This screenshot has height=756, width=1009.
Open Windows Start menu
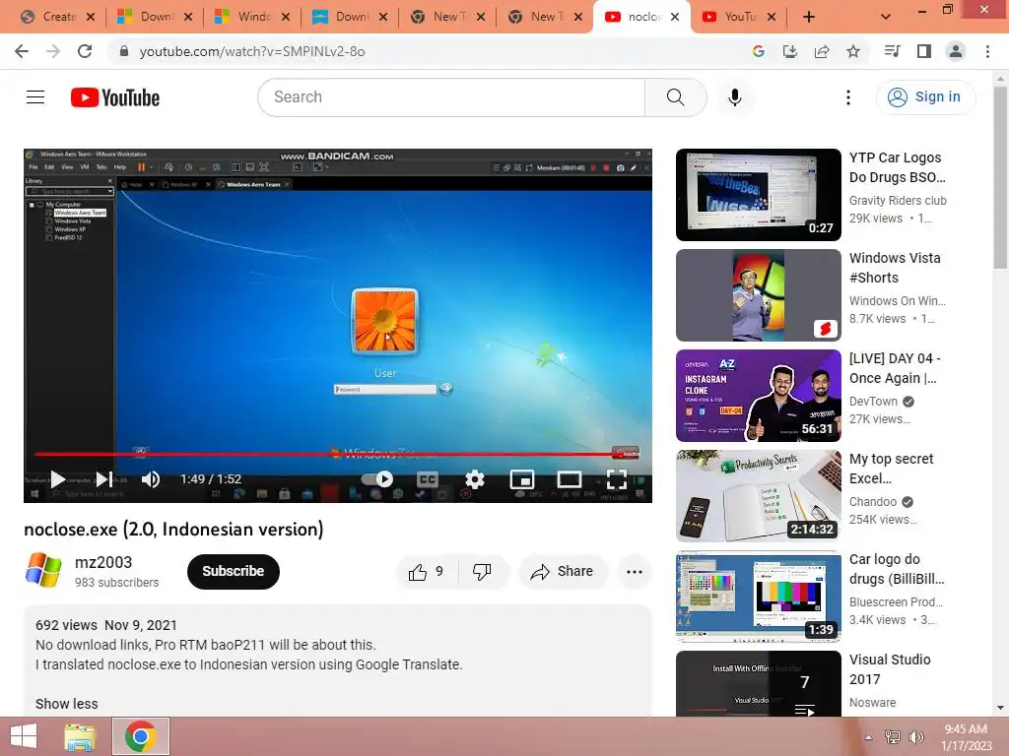pos(24,736)
